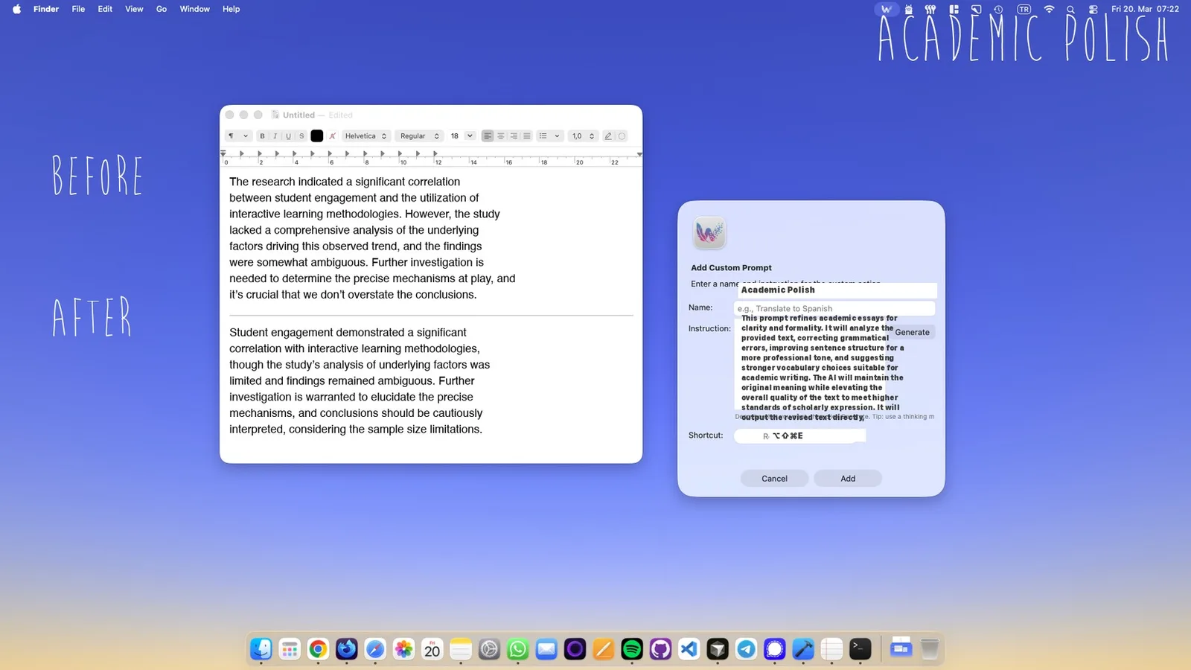This screenshot has height=670, width=1191.
Task: Open System Settings from the Dock
Action: [489, 649]
